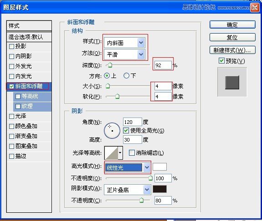The image size is (262, 221).
Task: Open the 样式 dropdown showing 内斜面
Action: (124, 43)
